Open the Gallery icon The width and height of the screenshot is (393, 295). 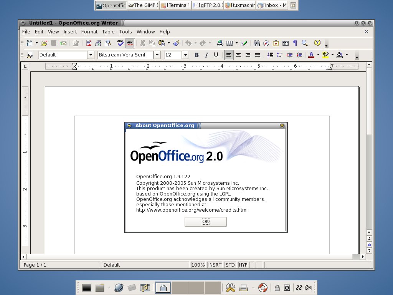(x=276, y=43)
